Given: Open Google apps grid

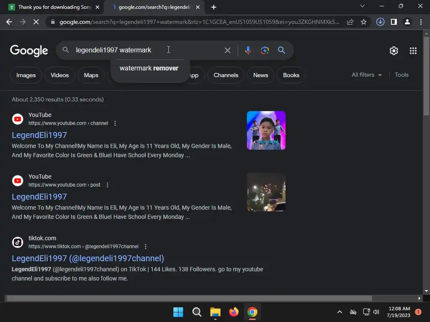Looking at the screenshot, I should click(413, 51).
